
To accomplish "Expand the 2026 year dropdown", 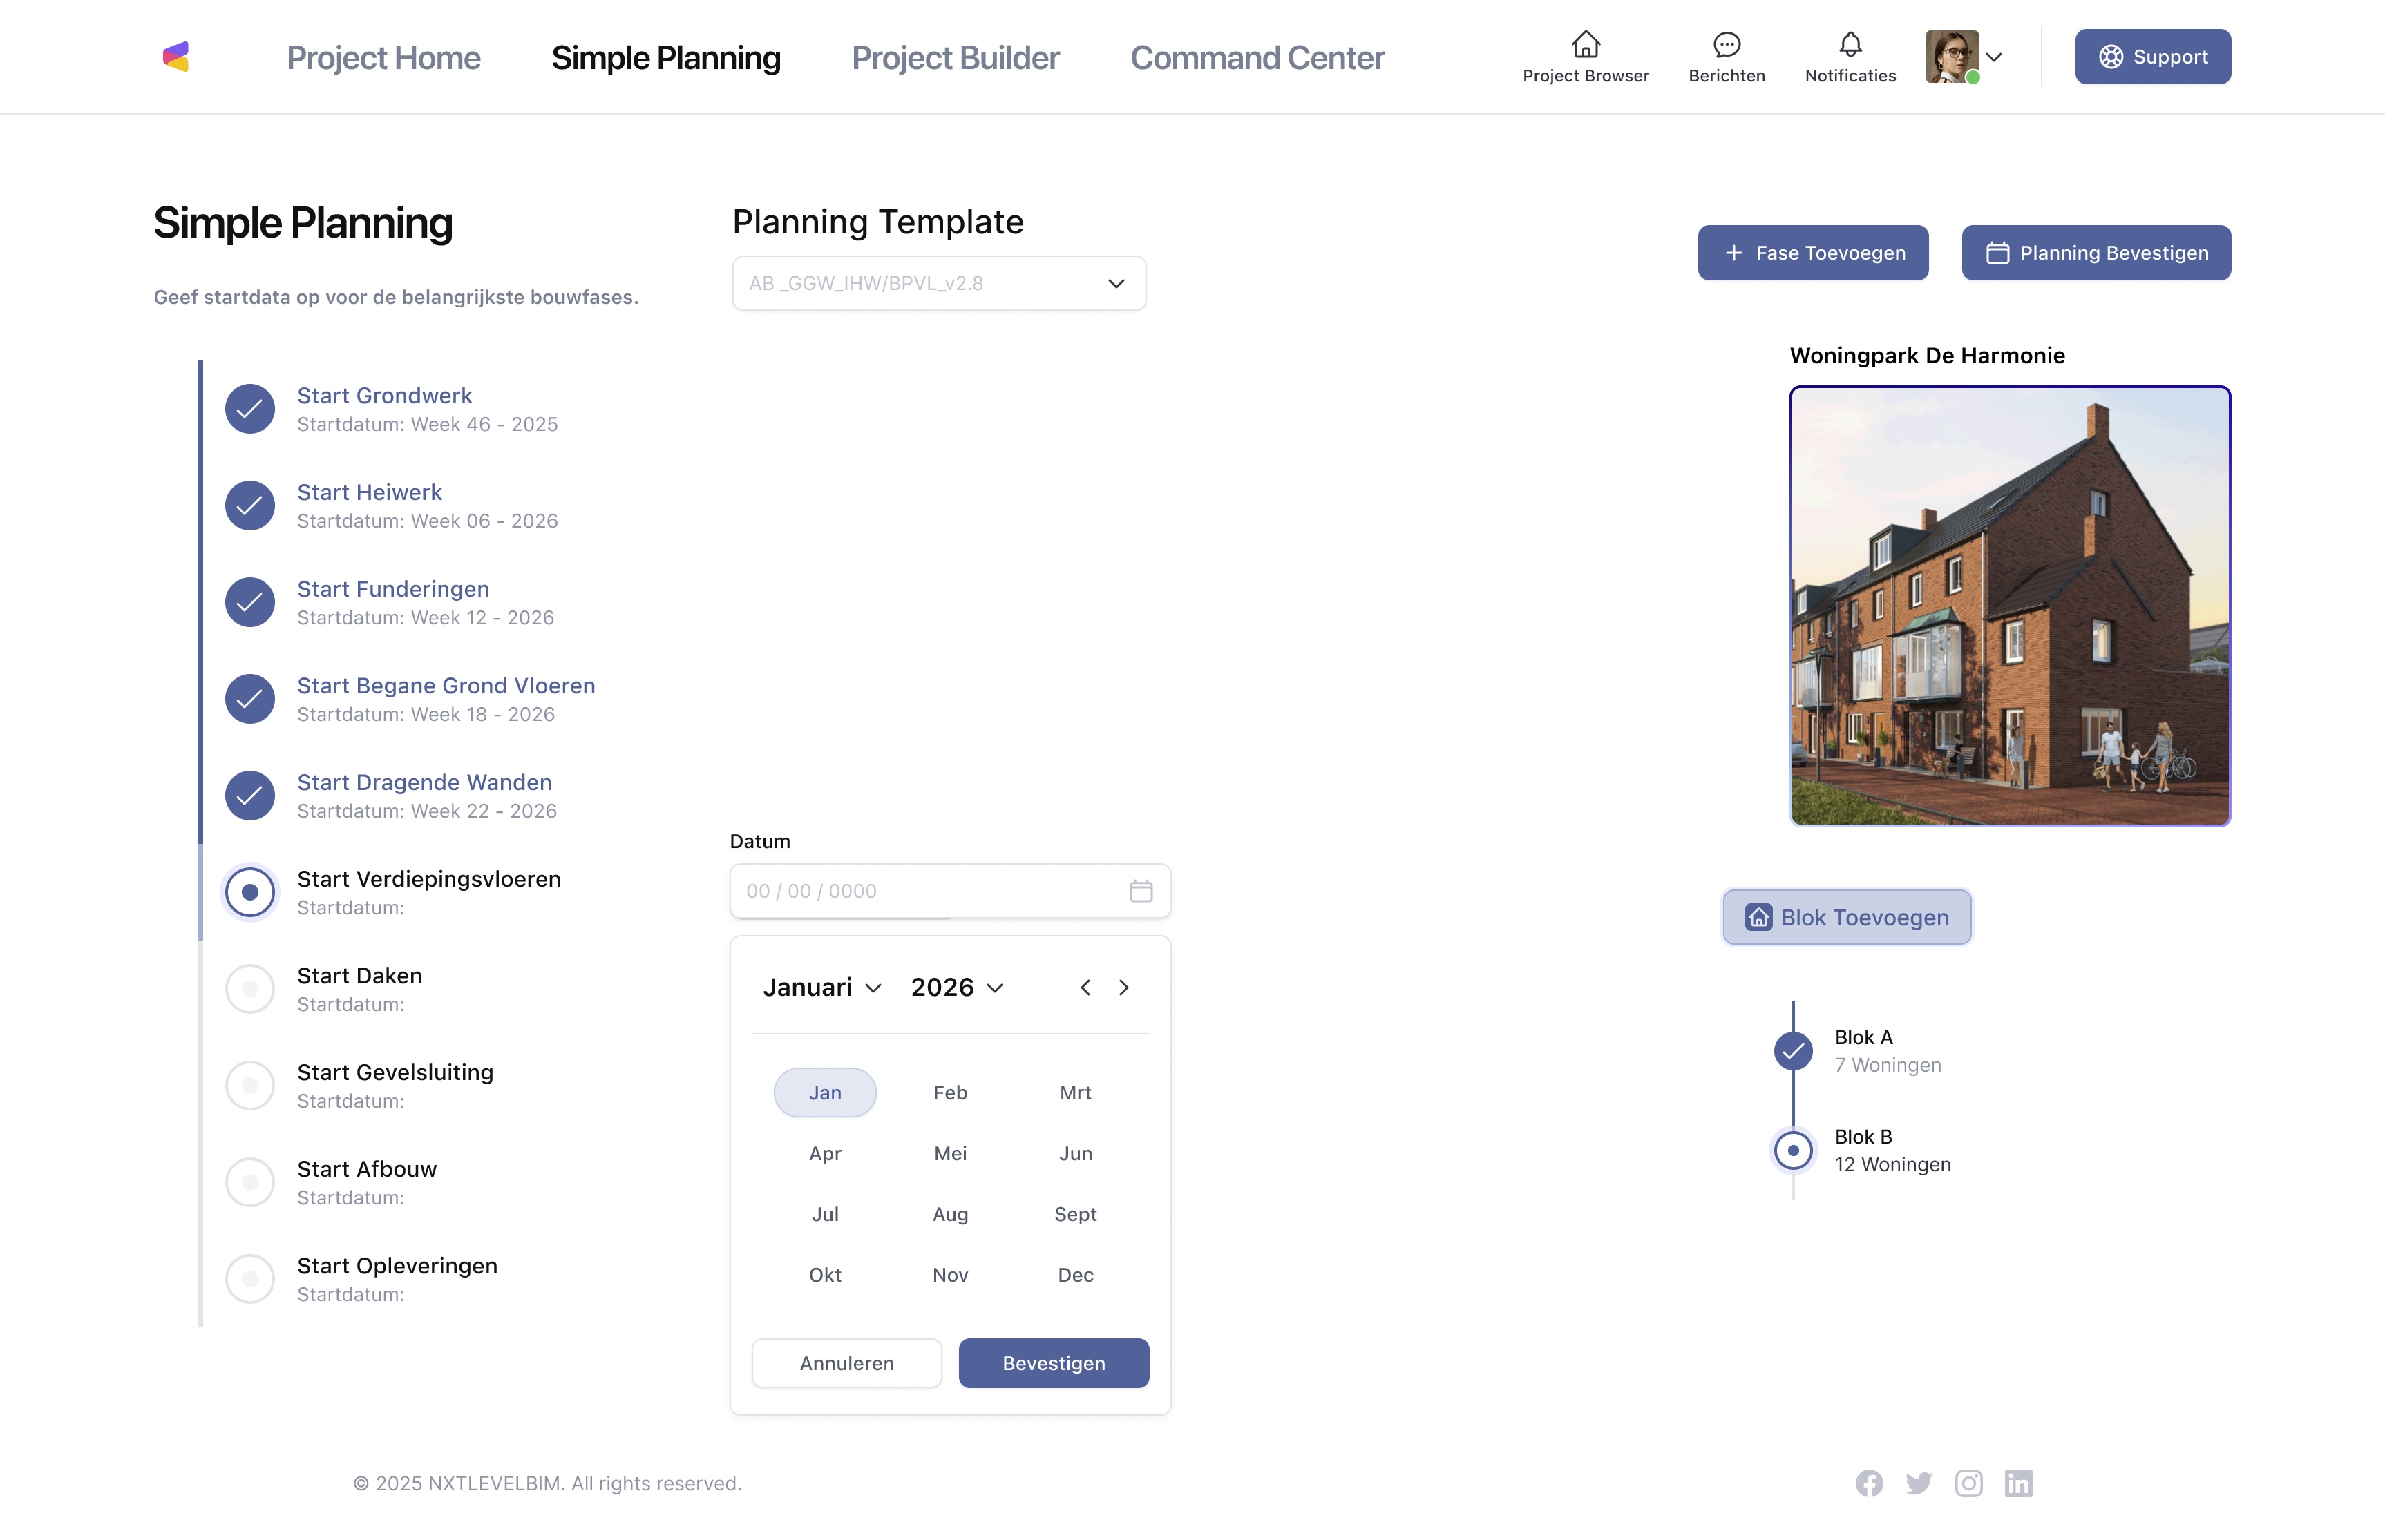I will (x=956, y=988).
